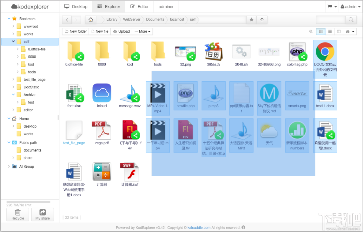Open My share panel
This screenshot has height=232, width=363.
43,215
